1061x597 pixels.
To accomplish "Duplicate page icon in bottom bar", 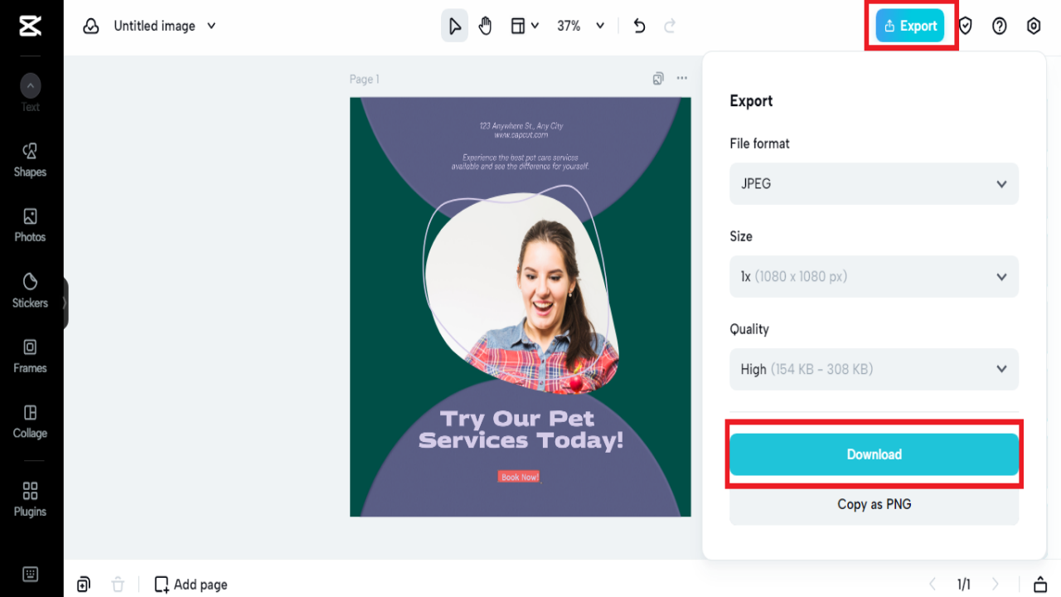I will click(x=84, y=585).
